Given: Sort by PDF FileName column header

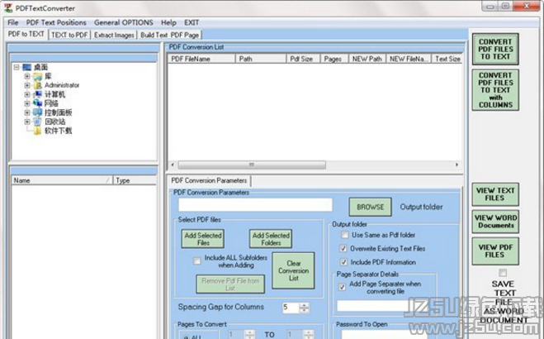Looking at the screenshot, I should pyautogui.click(x=201, y=59).
